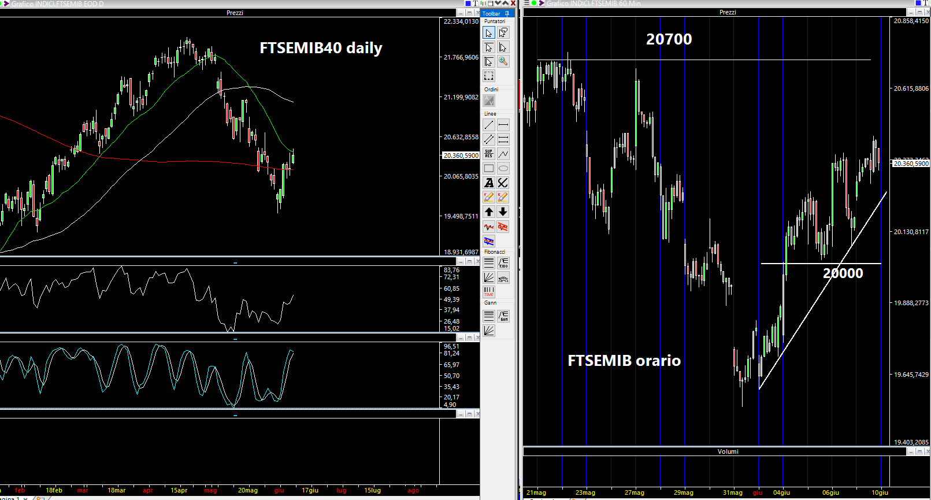Choose the dashed rectangle selection tool

click(x=489, y=76)
